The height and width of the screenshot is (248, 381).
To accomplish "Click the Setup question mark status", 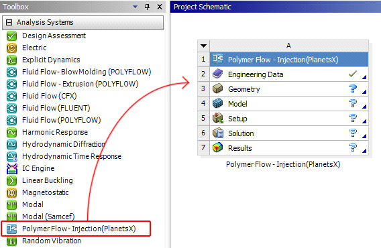I will [353, 118].
